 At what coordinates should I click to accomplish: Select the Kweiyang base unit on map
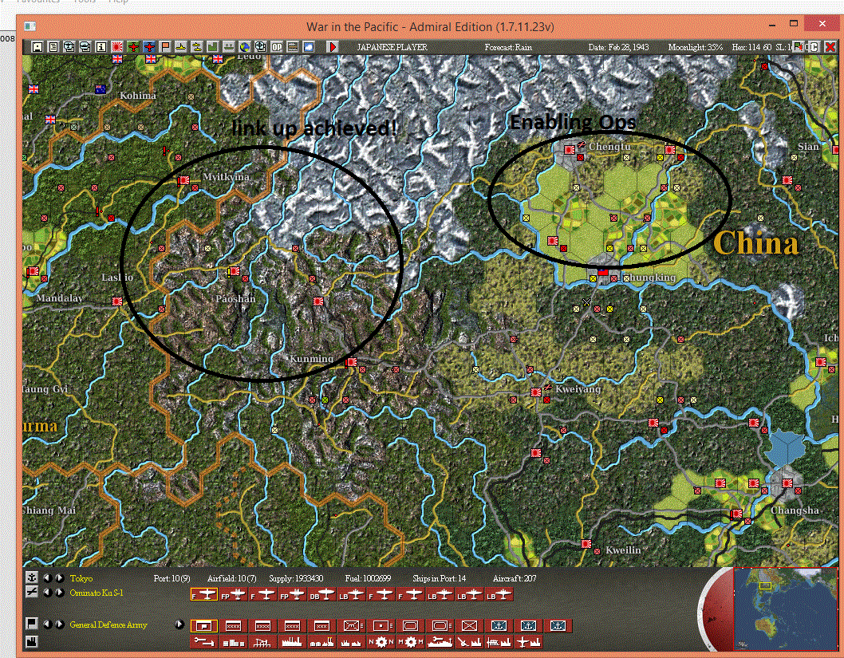pyautogui.click(x=535, y=392)
